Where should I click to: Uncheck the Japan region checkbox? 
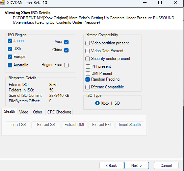[10, 41]
